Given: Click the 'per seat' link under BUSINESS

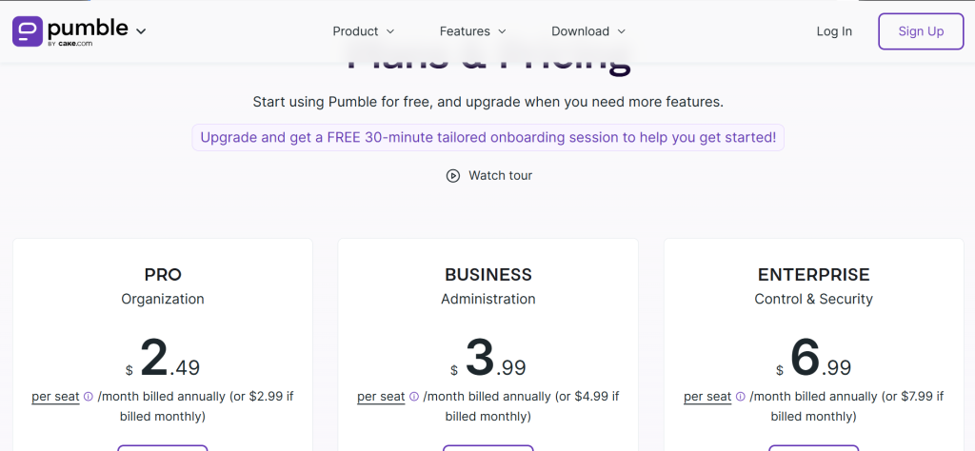Looking at the screenshot, I should coord(381,397).
